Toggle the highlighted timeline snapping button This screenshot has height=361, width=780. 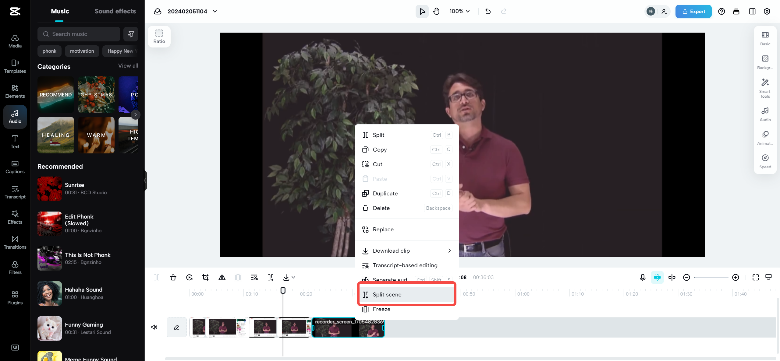point(657,277)
